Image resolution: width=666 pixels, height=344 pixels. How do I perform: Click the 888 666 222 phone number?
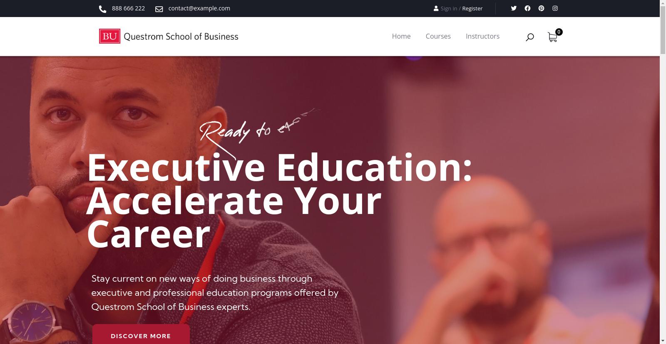click(x=128, y=8)
